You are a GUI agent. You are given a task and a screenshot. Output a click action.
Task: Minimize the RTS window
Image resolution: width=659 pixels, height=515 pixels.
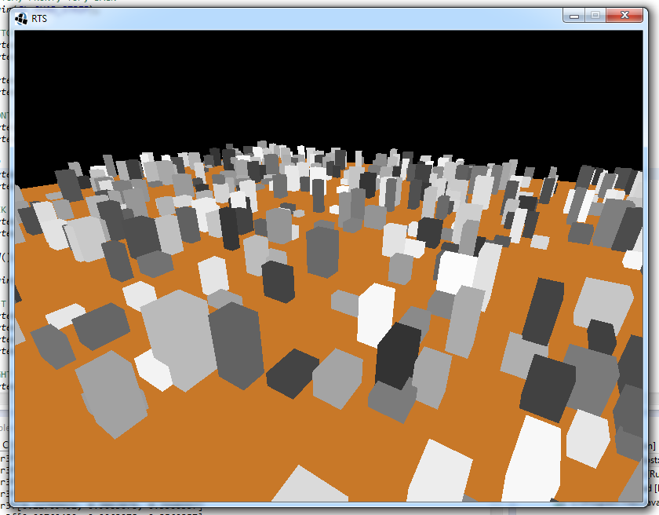(x=574, y=15)
